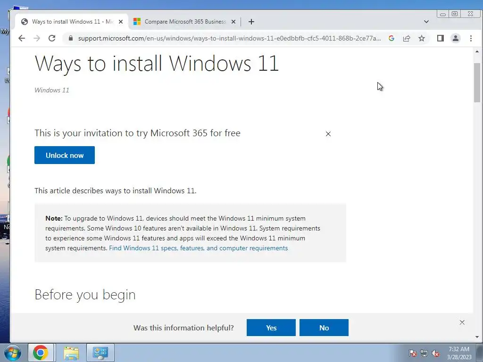This screenshot has height=362, width=483.
Task: Click the Chrome taskbar icon
Action: tap(41, 353)
